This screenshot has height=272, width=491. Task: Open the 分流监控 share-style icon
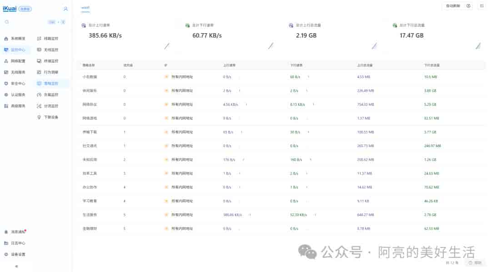click(x=39, y=106)
